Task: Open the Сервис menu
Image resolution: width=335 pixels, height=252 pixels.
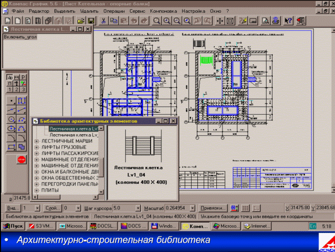Action: coord(137,11)
